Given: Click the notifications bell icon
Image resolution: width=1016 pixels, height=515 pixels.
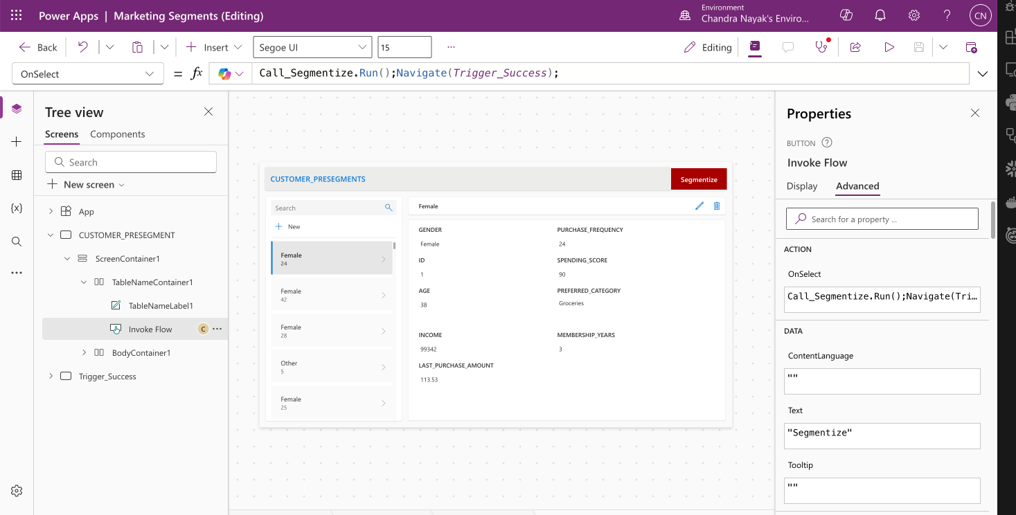Looking at the screenshot, I should tap(880, 15).
